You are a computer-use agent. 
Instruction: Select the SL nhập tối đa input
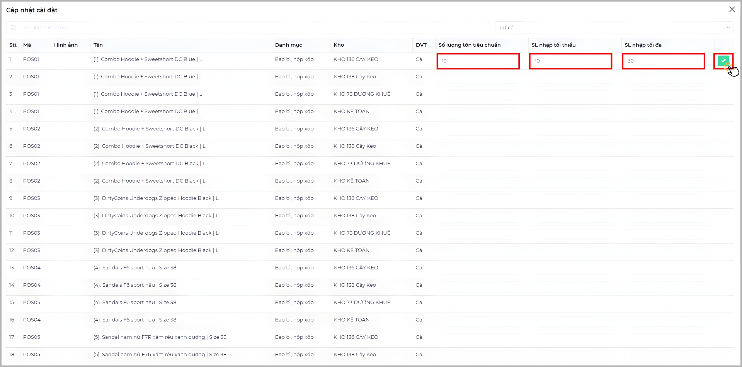tap(663, 61)
